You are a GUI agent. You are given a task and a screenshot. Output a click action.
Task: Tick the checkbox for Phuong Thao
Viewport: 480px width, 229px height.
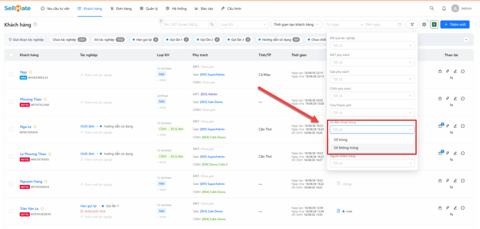[11, 102]
